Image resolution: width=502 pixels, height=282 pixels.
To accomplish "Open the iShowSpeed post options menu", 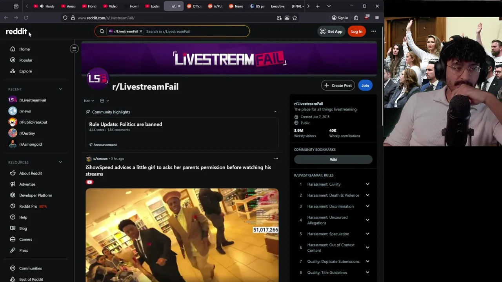I will point(276,159).
